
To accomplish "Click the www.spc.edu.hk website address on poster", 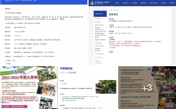I will point(6,93).
